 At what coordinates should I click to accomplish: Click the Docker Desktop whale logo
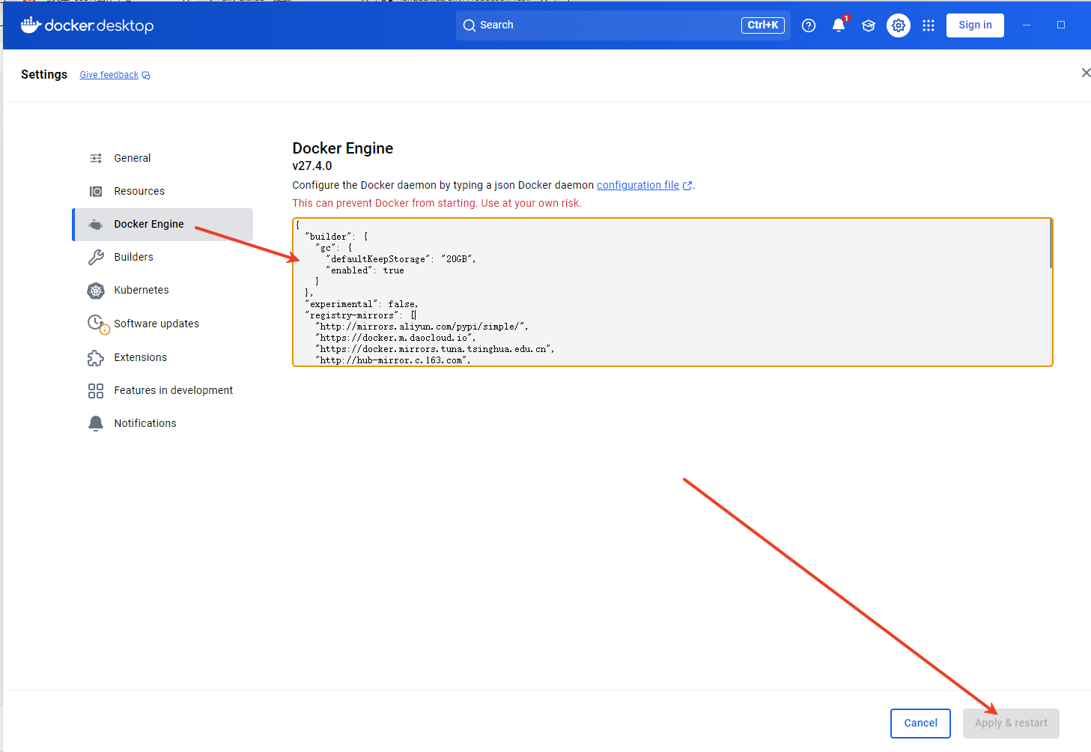31,25
